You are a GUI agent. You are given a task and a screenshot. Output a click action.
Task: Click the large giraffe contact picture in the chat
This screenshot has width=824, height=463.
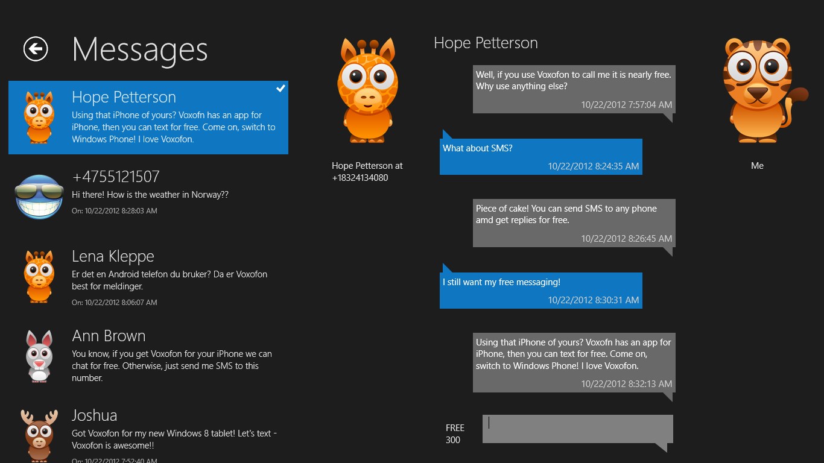point(367,90)
